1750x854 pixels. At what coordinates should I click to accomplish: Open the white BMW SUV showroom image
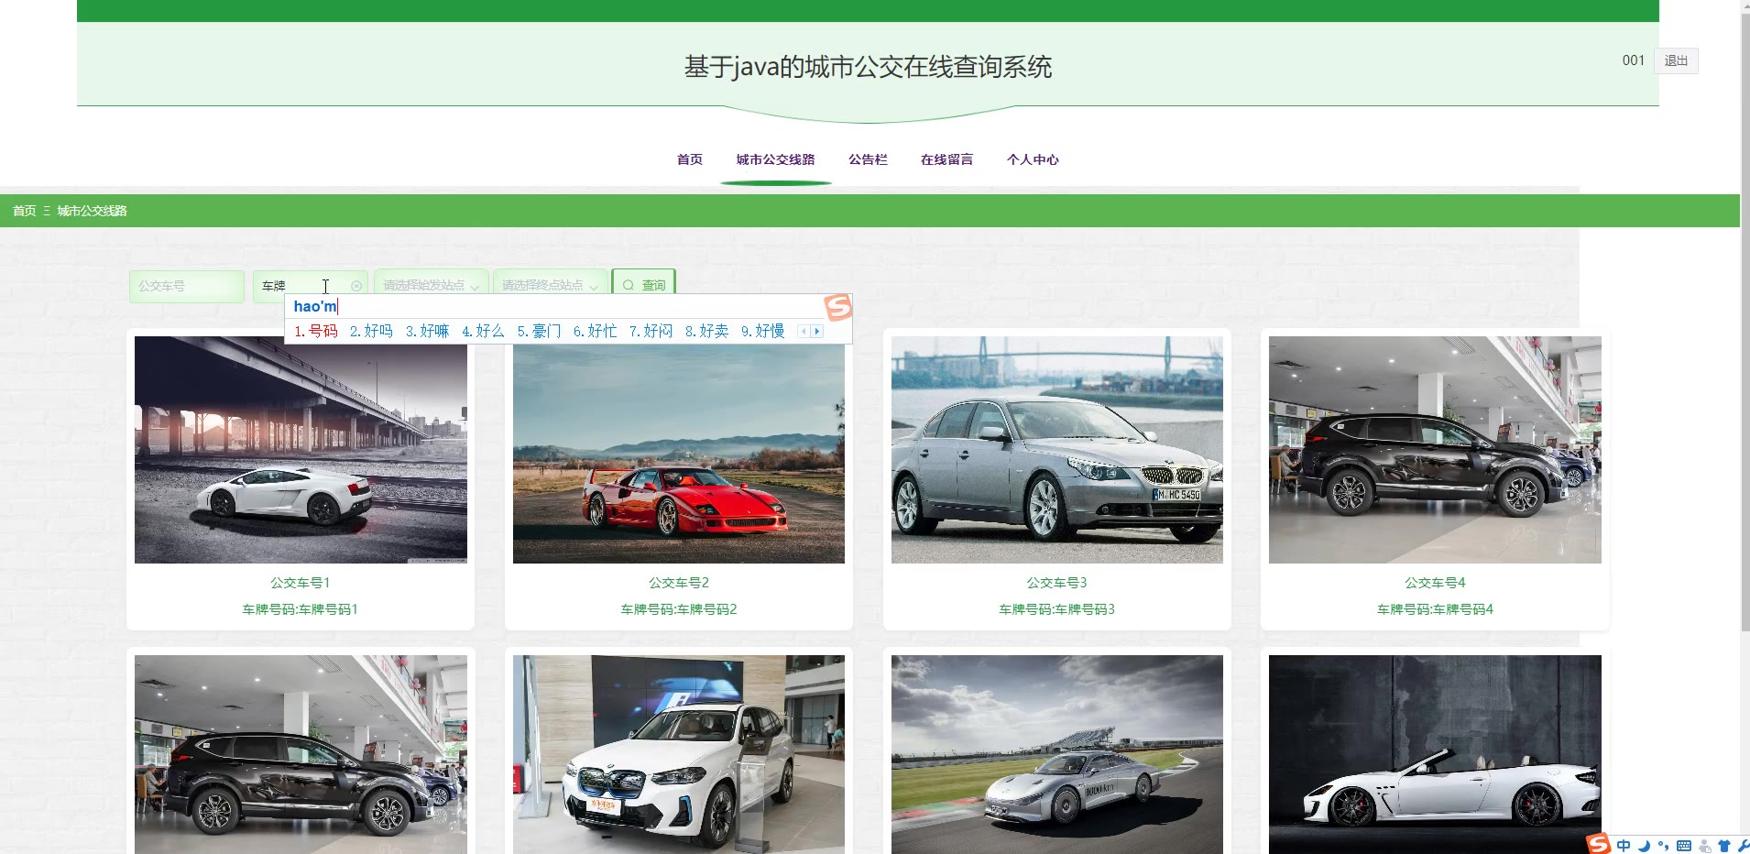[679, 754]
